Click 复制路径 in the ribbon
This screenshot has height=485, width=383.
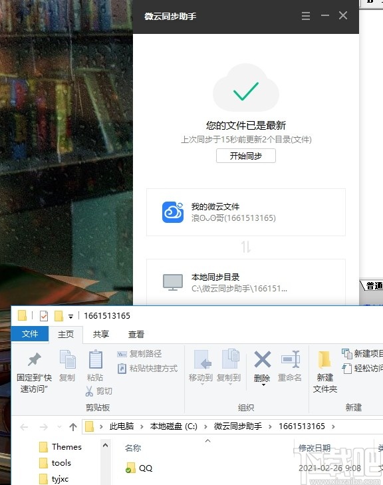tap(140, 354)
